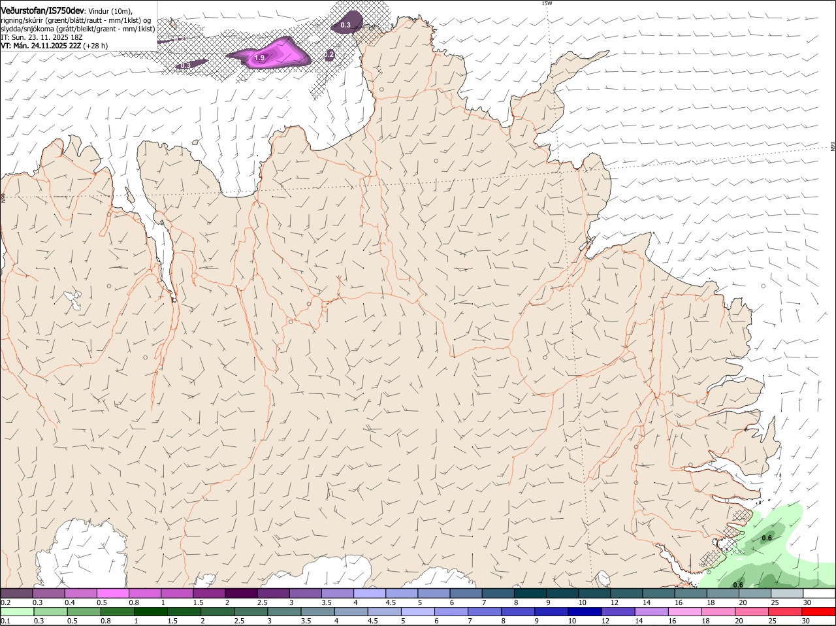Viewport: 836px width, 626px height.
Task: Click the 'IT: Sun. 23. 11. 2025 18Z' line
Action: coord(41,37)
